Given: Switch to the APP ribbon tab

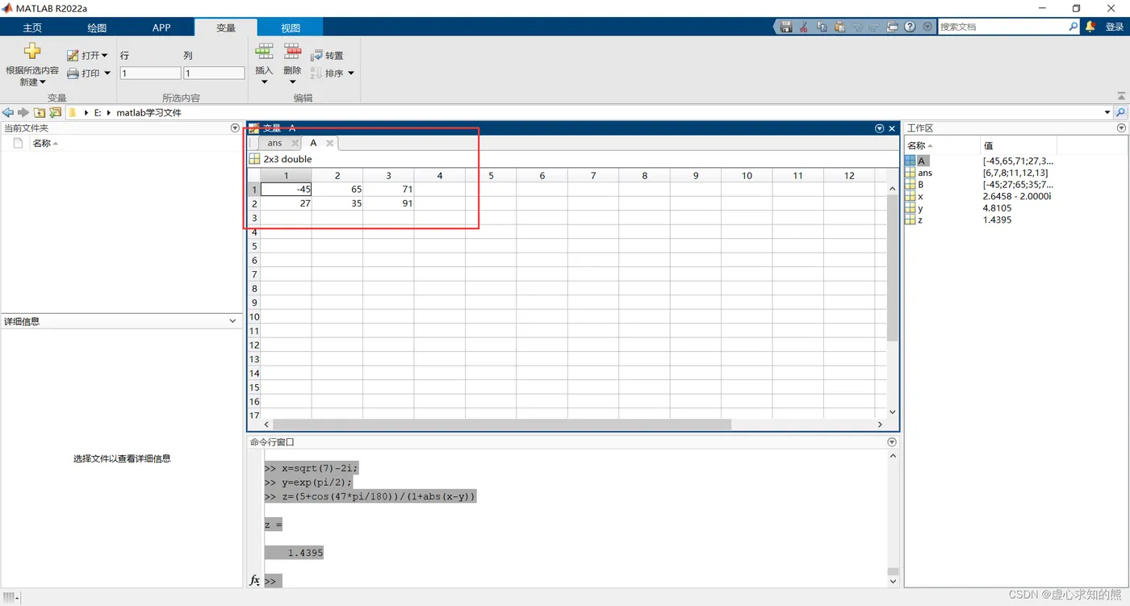Looking at the screenshot, I should (161, 27).
